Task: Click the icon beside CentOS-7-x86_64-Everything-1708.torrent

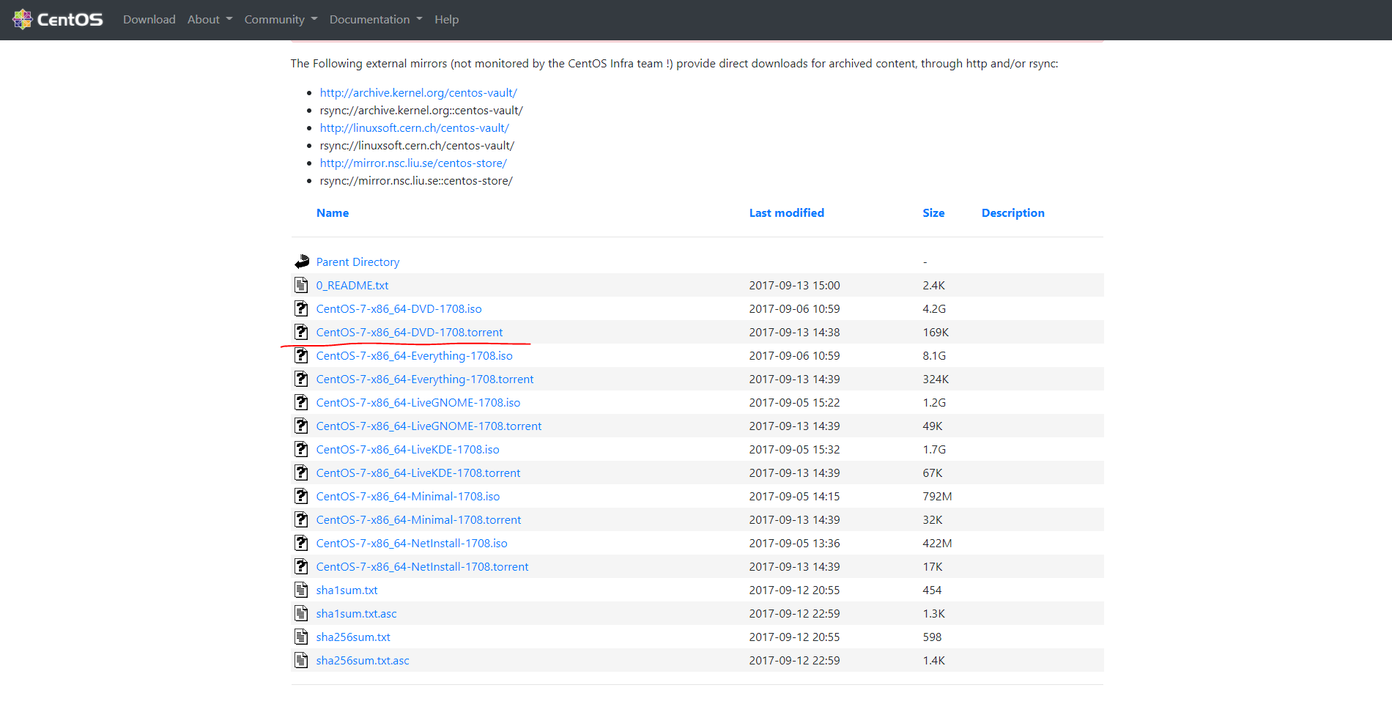Action: click(301, 379)
